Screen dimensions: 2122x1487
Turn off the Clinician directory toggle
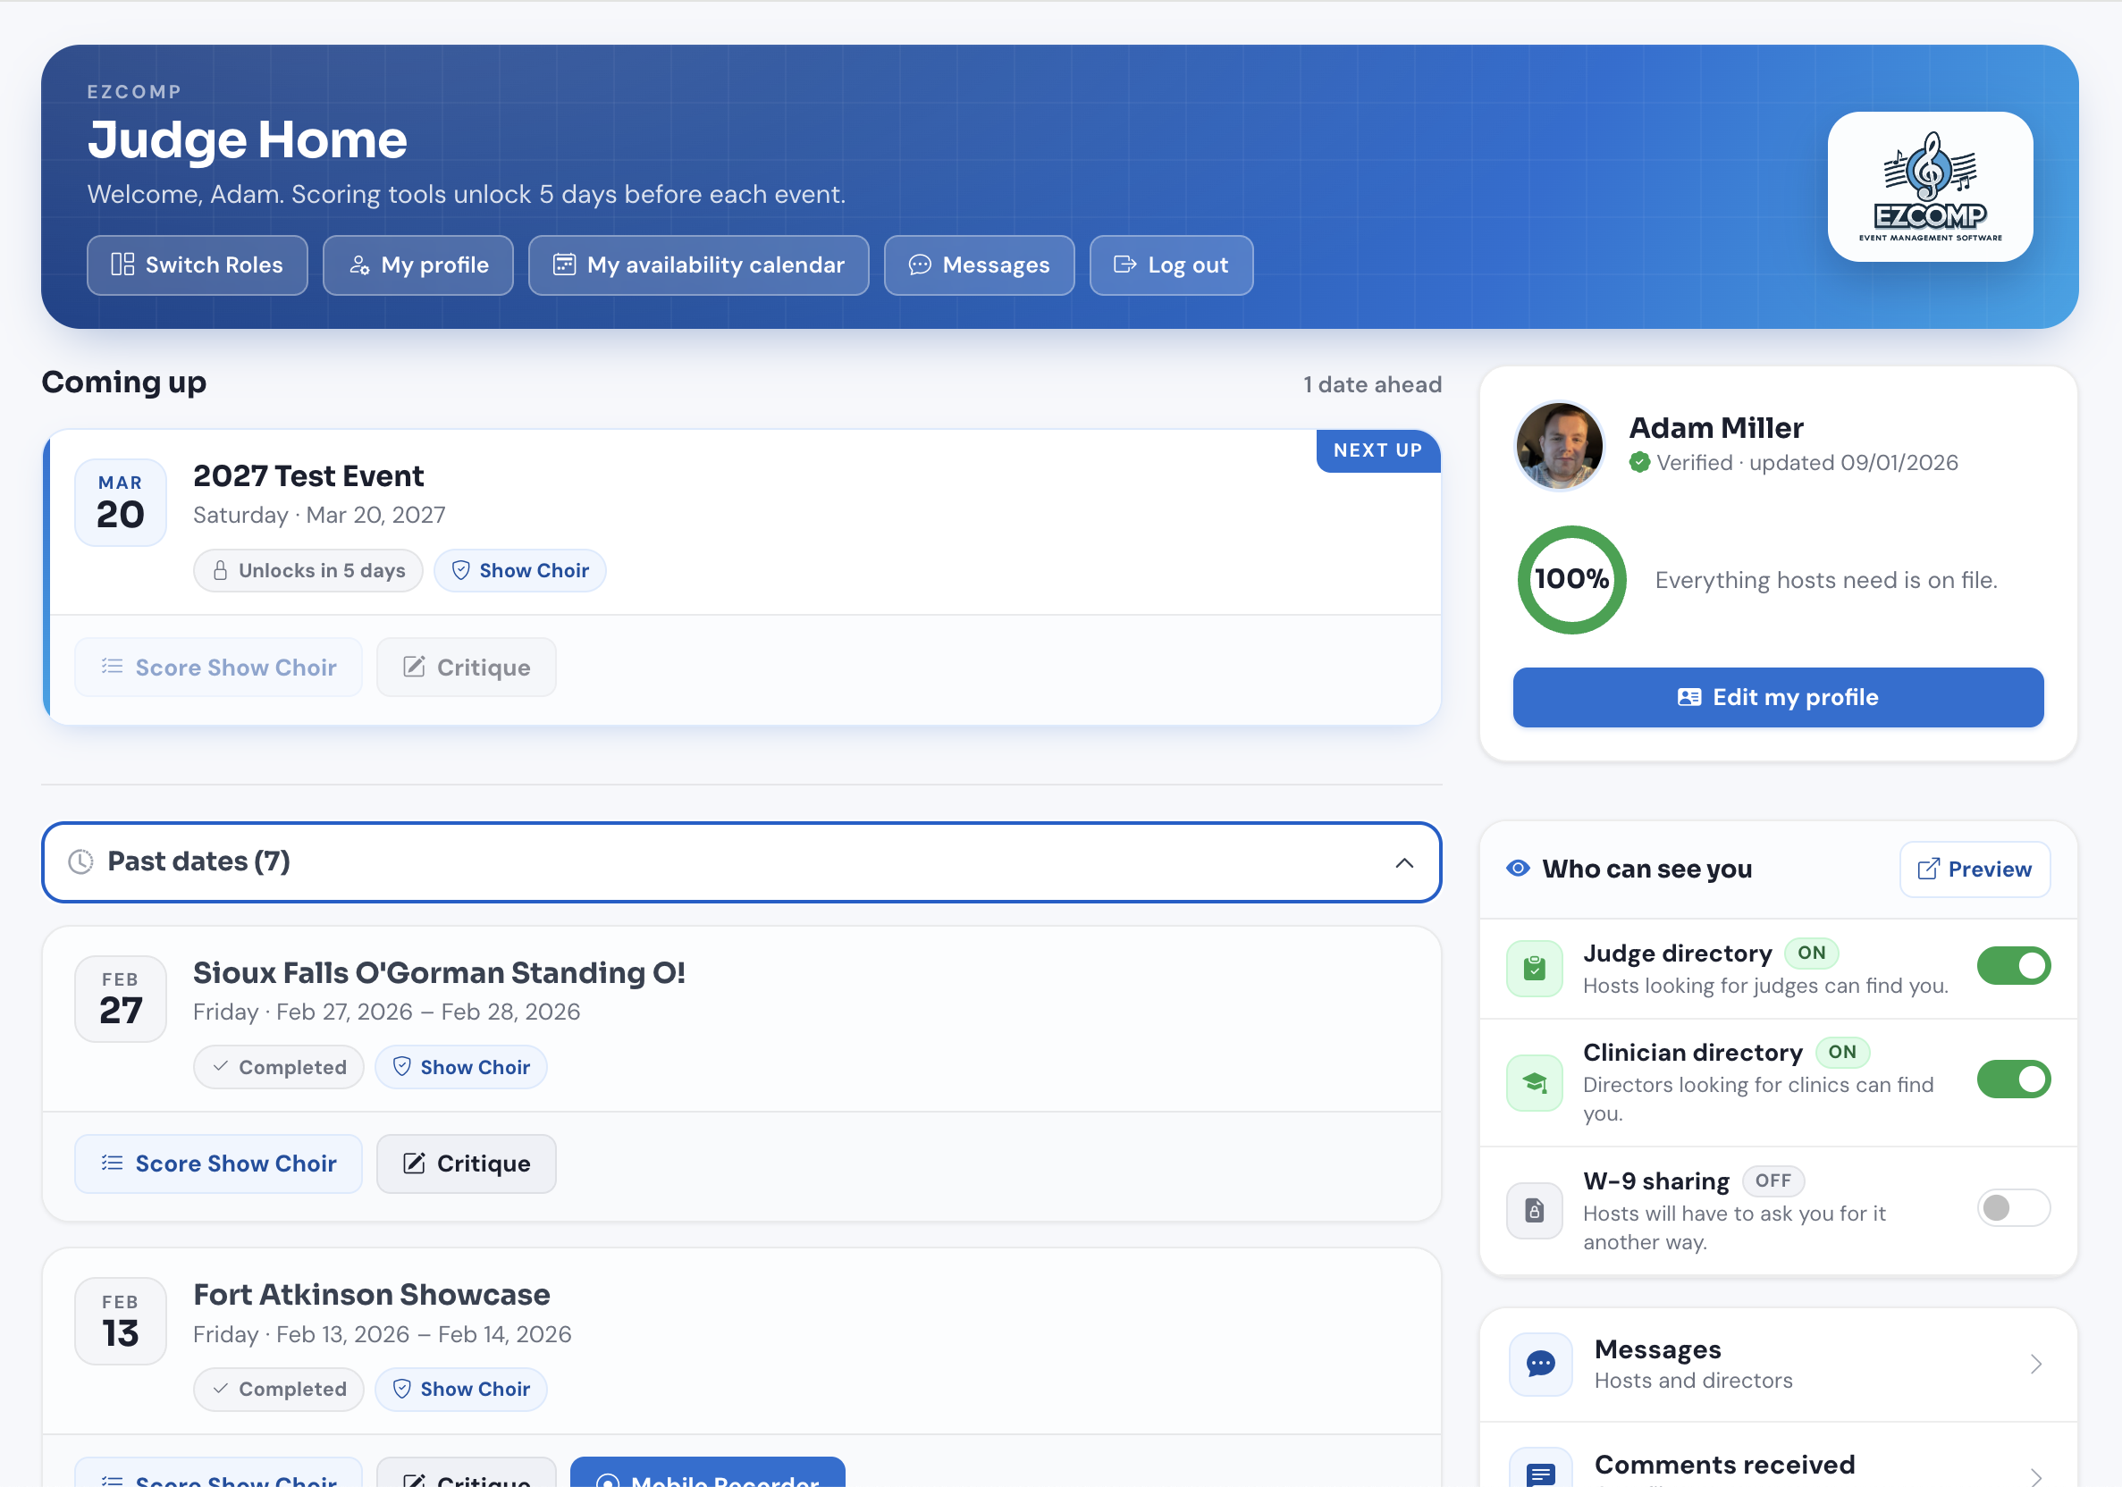(2013, 1079)
